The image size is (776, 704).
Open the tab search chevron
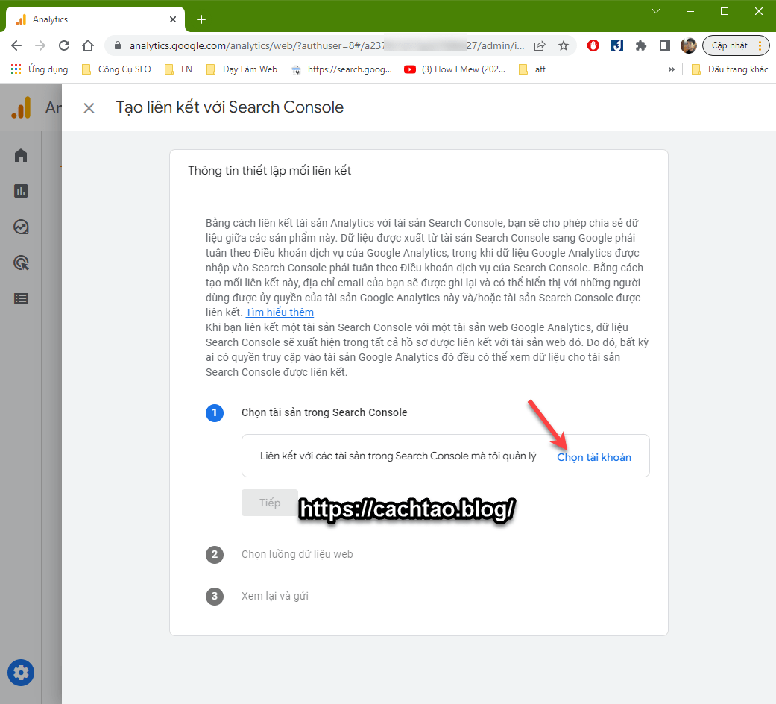point(656,11)
